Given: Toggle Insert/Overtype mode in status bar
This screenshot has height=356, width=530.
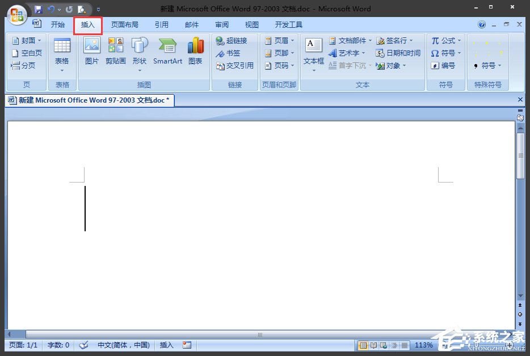Looking at the screenshot, I should [166, 345].
